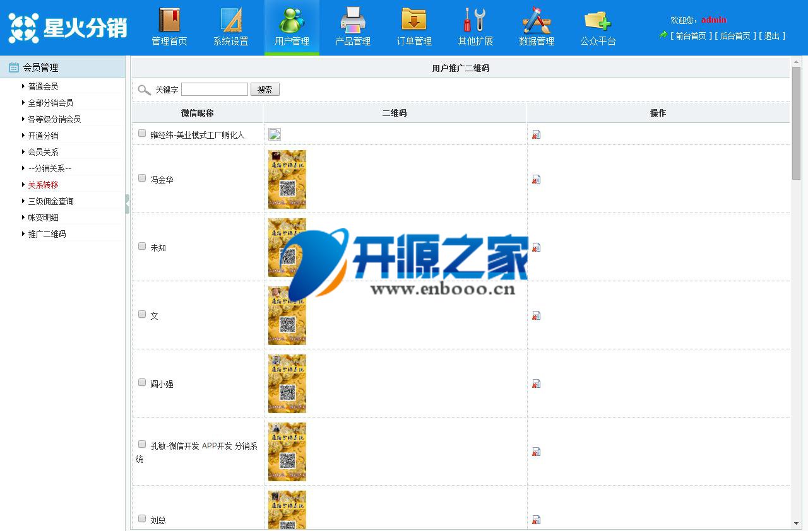Viewport: 808px width, 531px height.
Task: Open 全部分销会员 in sidebar
Action: [50, 103]
